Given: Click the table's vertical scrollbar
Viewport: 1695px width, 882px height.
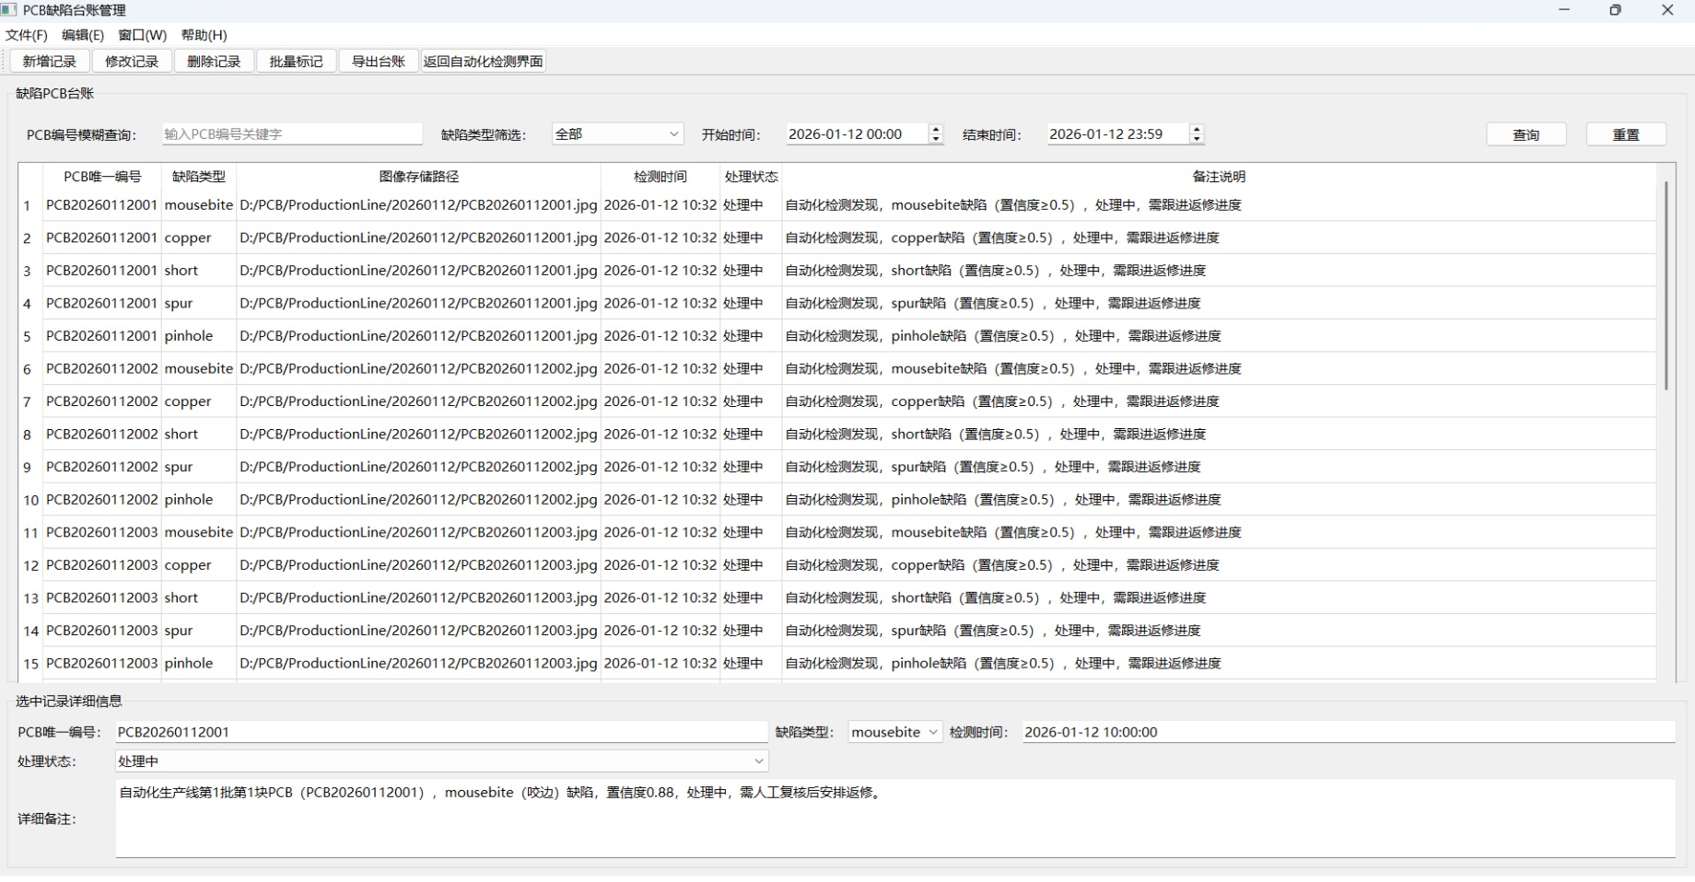Looking at the screenshot, I should point(1666,285).
